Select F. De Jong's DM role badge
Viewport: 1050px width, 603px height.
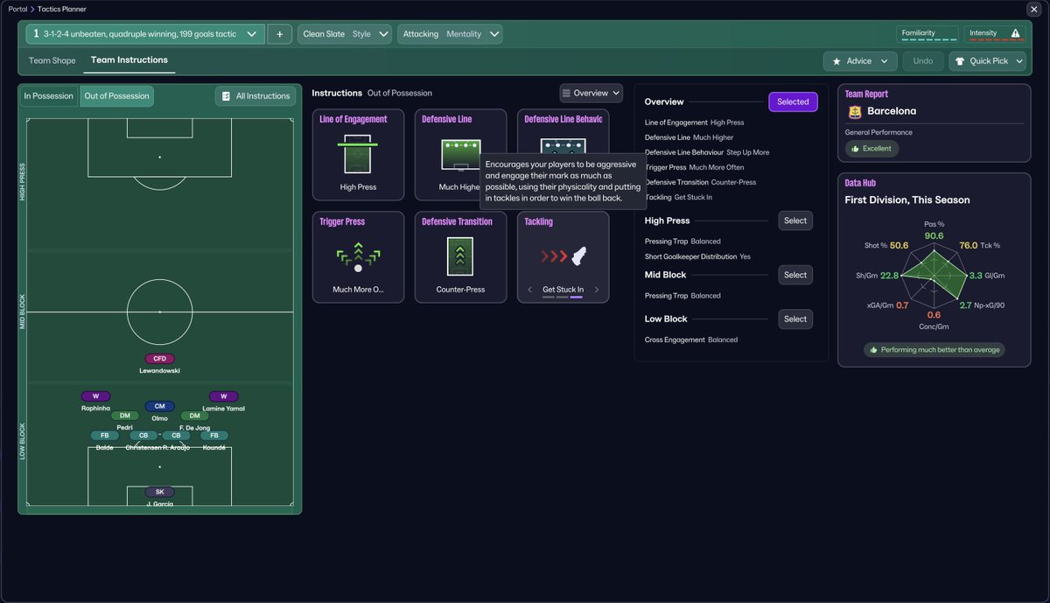(x=193, y=416)
